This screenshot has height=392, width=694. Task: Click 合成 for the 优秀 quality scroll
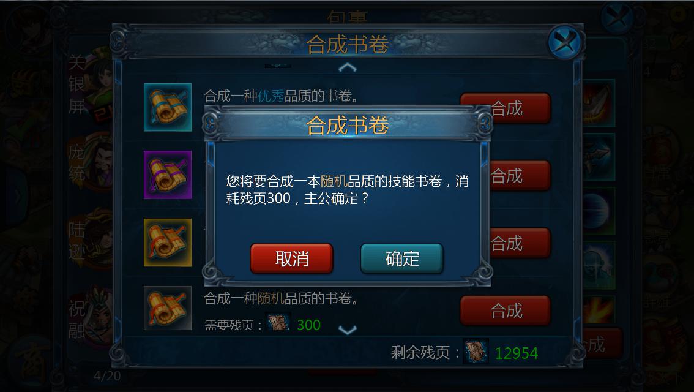click(x=506, y=108)
